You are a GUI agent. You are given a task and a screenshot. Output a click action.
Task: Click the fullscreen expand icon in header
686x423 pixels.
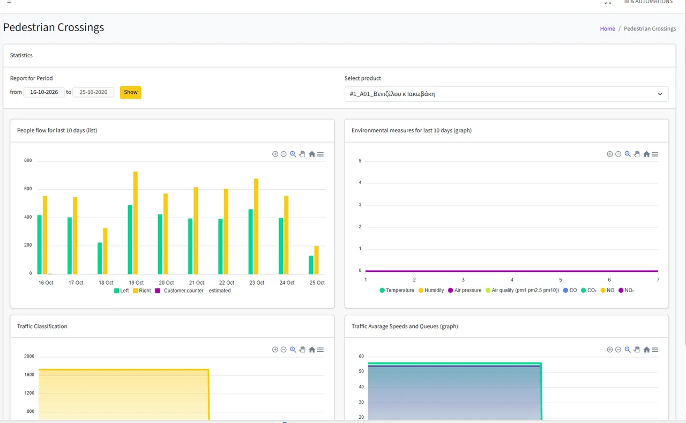coord(608,3)
